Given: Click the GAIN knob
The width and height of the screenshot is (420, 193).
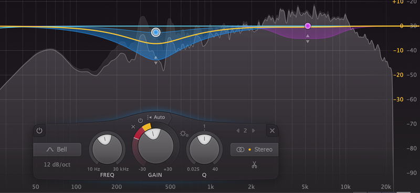Looking at the screenshot, I should [155, 146].
